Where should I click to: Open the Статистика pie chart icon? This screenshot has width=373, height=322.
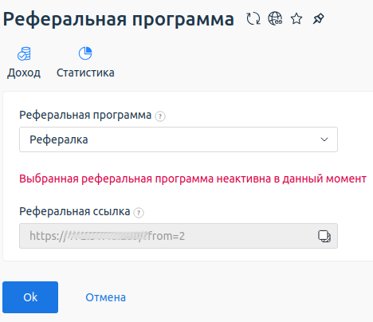coord(85,53)
